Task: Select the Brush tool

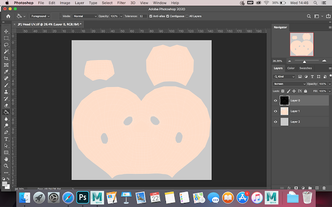Action: click(x=6, y=85)
